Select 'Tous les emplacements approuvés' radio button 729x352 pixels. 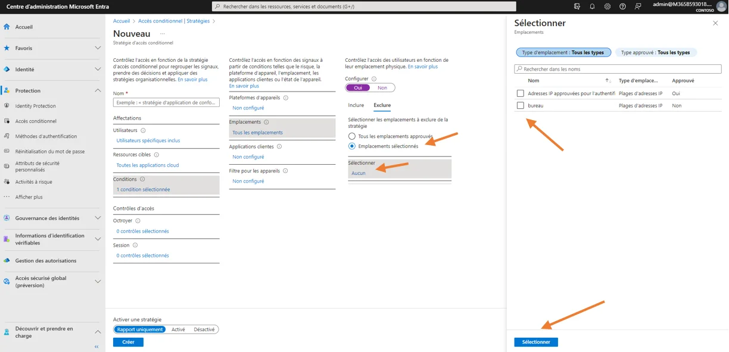(x=352, y=136)
